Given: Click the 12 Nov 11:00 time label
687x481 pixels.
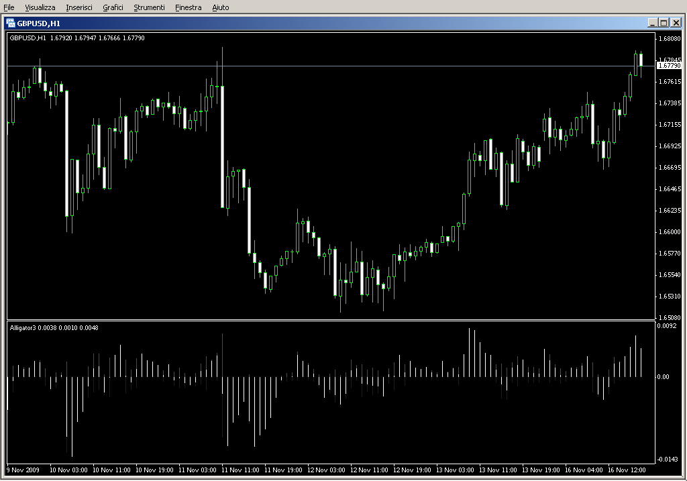Looking at the screenshot, I should 369,470.
